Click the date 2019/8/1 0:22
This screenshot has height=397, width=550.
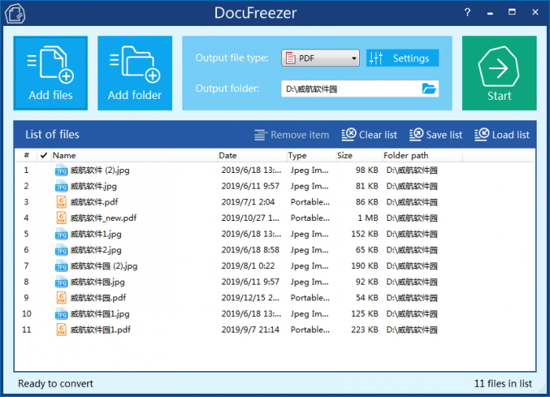coord(248,266)
